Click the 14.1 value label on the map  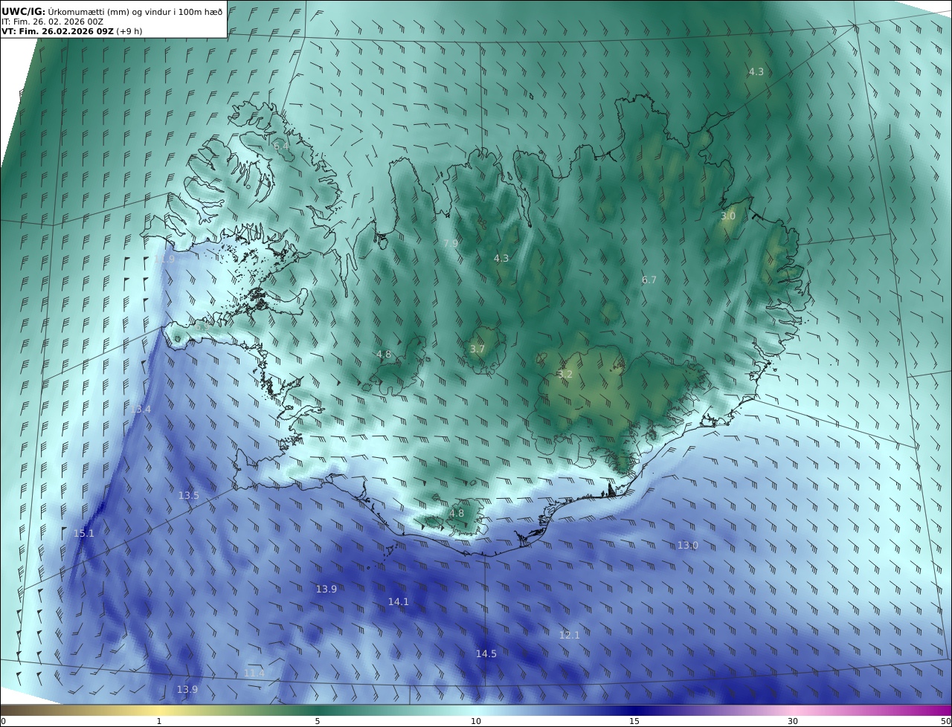pyautogui.click(x=399, y=602)
